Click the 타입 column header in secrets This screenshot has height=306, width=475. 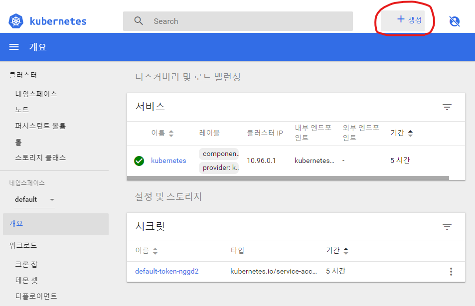pyautogui.click(x=237, y=251)
